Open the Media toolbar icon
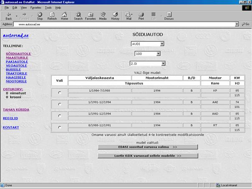Screen dimensions: 252x189 103,16
